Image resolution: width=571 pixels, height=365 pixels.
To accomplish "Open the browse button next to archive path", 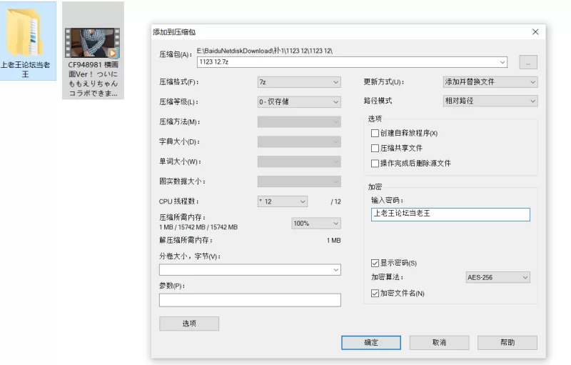I will [527, 62].
